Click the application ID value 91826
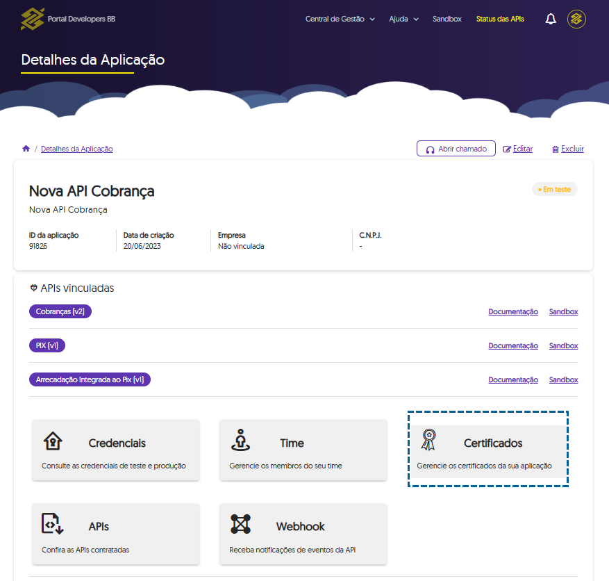Image resolution: width=609 pixels, height=581 pixels. 38,246
